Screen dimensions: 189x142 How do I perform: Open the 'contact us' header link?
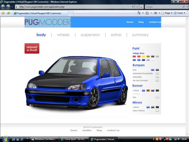click(155, 22)
